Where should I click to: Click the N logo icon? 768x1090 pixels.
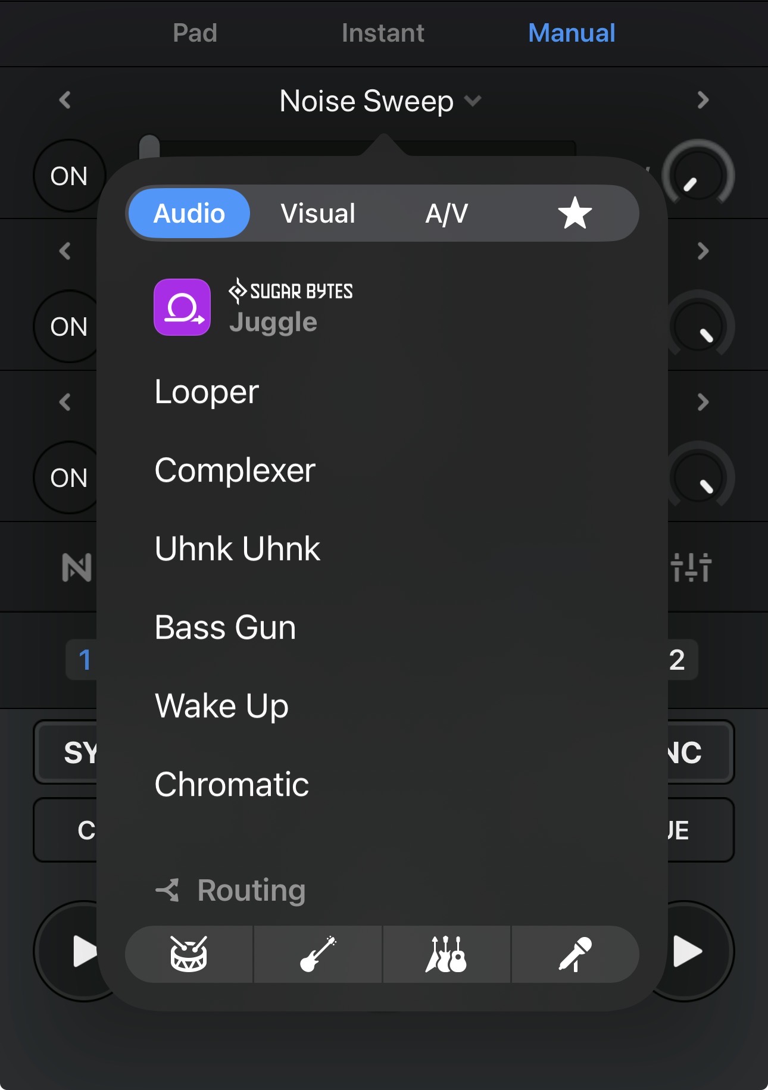click(77, 567)
